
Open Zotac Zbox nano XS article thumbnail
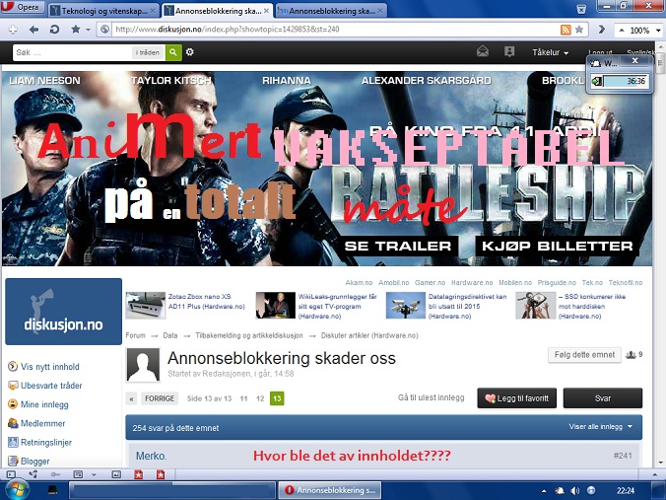coord(145,306)
